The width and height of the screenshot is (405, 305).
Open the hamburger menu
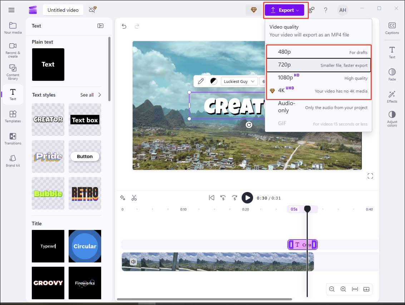point(11,10)
